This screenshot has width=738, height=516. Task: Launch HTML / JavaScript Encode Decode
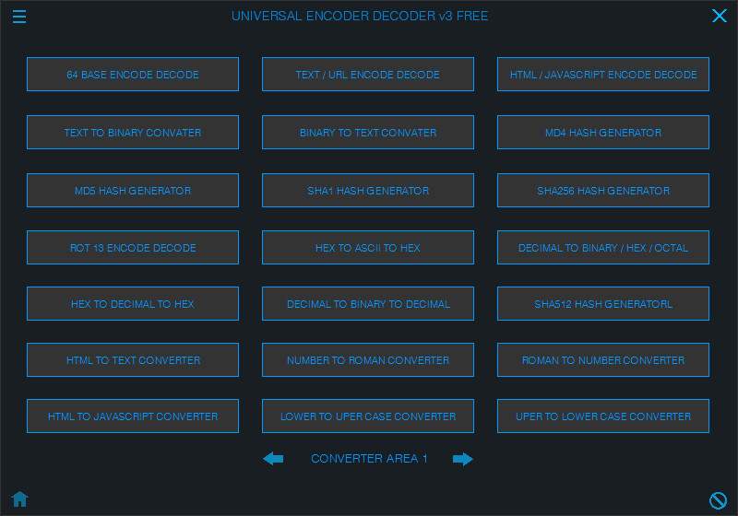click(x=603, y=75)
